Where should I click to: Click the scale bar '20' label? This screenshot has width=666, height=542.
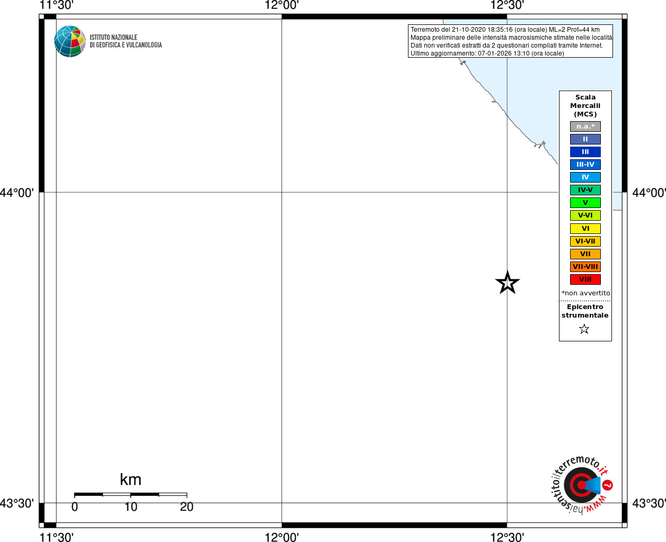(187, 507)
